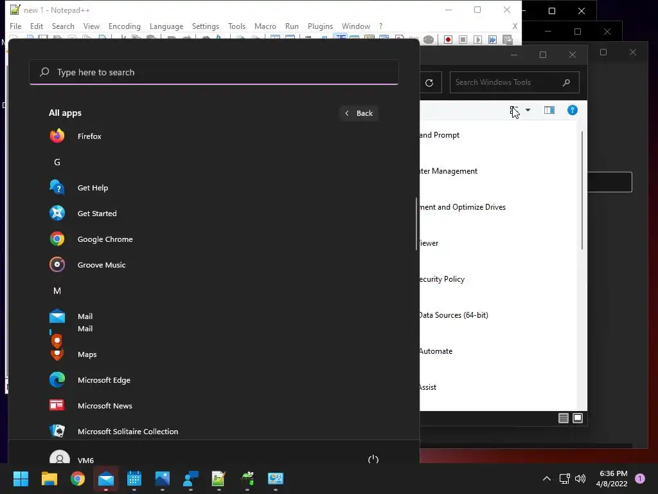Open the Get Started app
658x494 pixels.
click(97, 214)
